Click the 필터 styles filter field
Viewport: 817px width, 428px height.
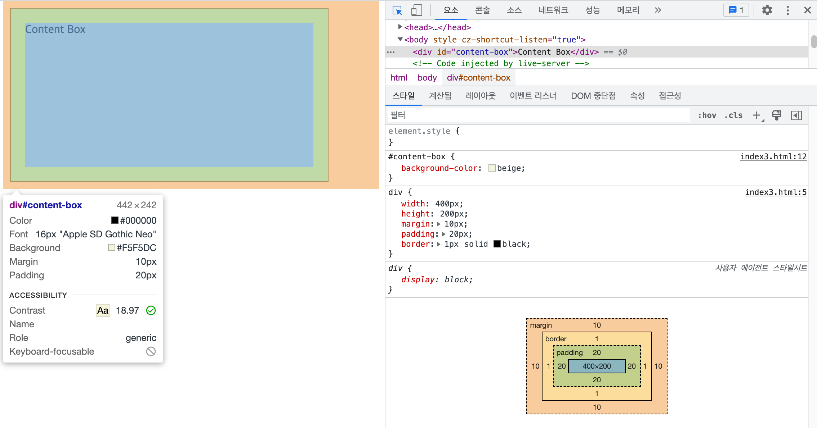point(539,115)
